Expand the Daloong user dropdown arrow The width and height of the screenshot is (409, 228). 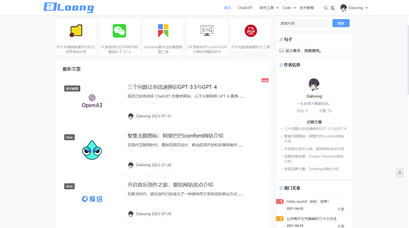click(367, 8)
